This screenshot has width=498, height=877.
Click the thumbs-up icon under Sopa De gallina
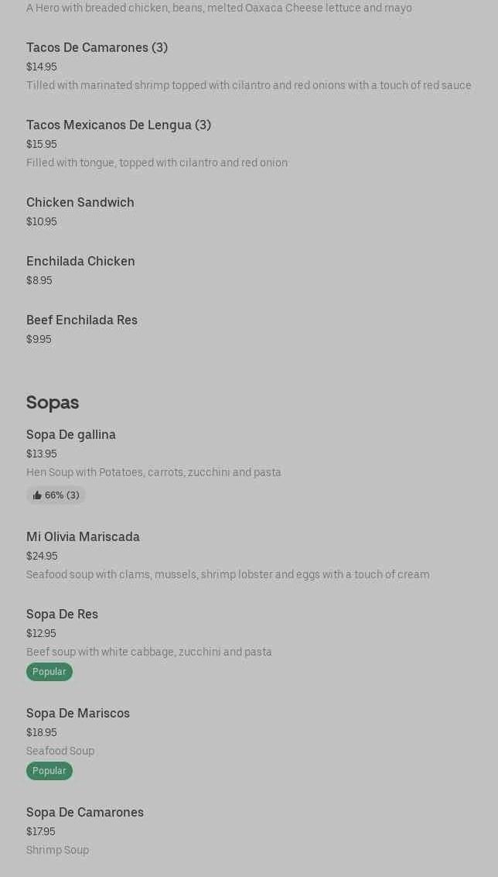(x=37, y=495)
